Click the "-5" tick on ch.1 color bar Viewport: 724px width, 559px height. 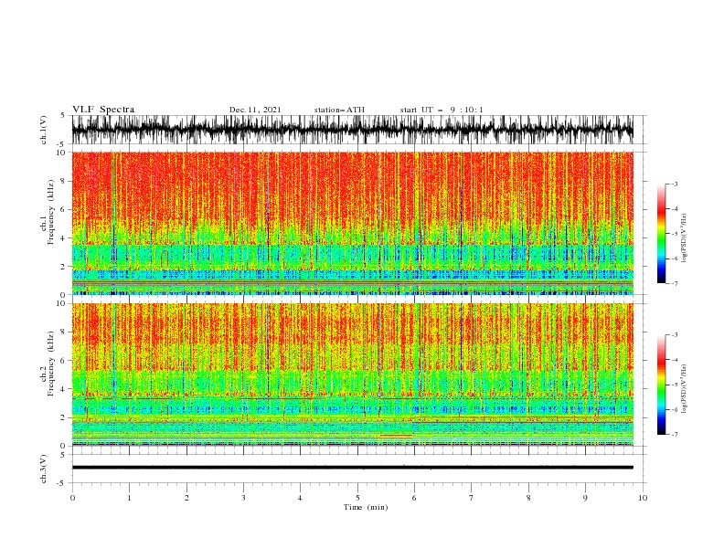pyautogui.click(x=674, y=235)
